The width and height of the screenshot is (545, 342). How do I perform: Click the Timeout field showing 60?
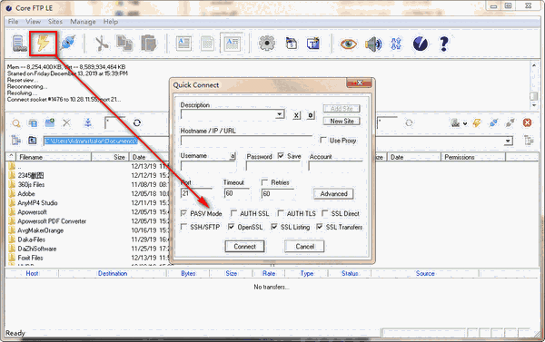(237, 194)
